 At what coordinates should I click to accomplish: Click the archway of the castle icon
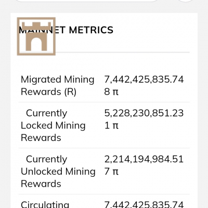click(36, 44)
